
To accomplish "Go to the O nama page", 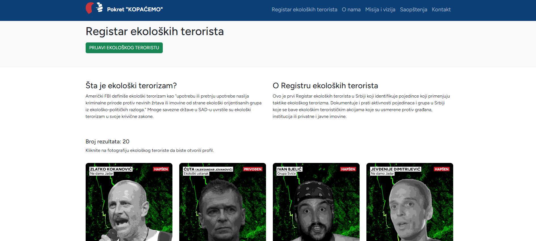I will 351,10.
